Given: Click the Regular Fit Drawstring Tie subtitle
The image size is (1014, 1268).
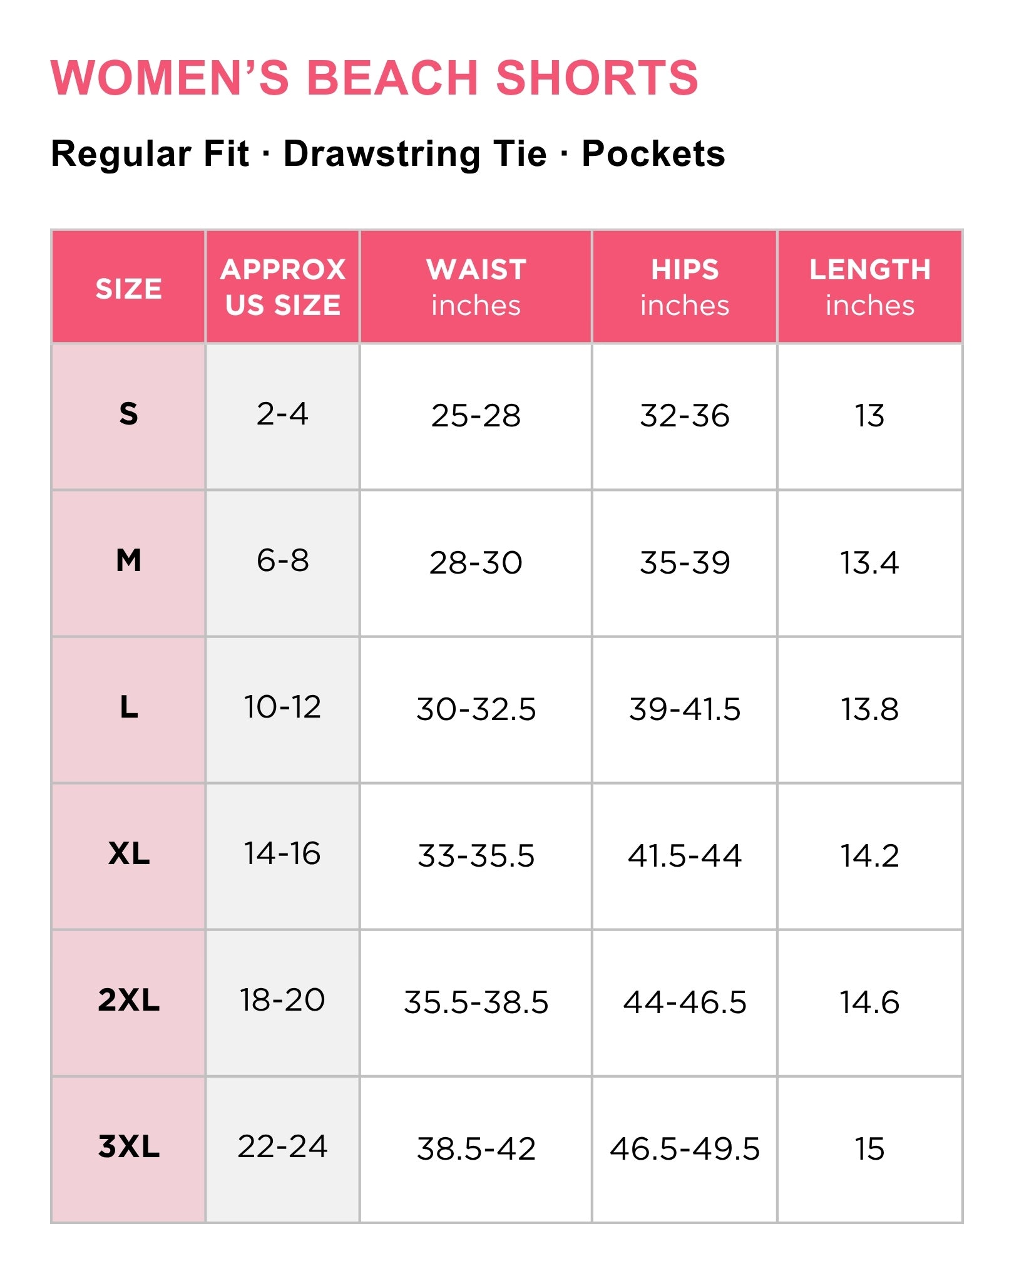Looking at the screenshot, I should pyautogui.click(x=388, y=154).
